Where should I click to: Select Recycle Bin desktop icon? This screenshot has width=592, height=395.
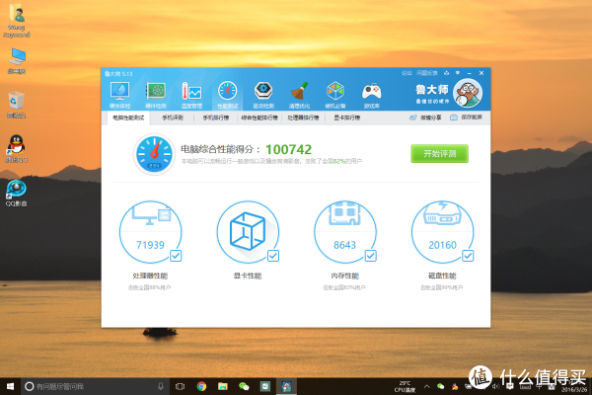coord(16,105)
